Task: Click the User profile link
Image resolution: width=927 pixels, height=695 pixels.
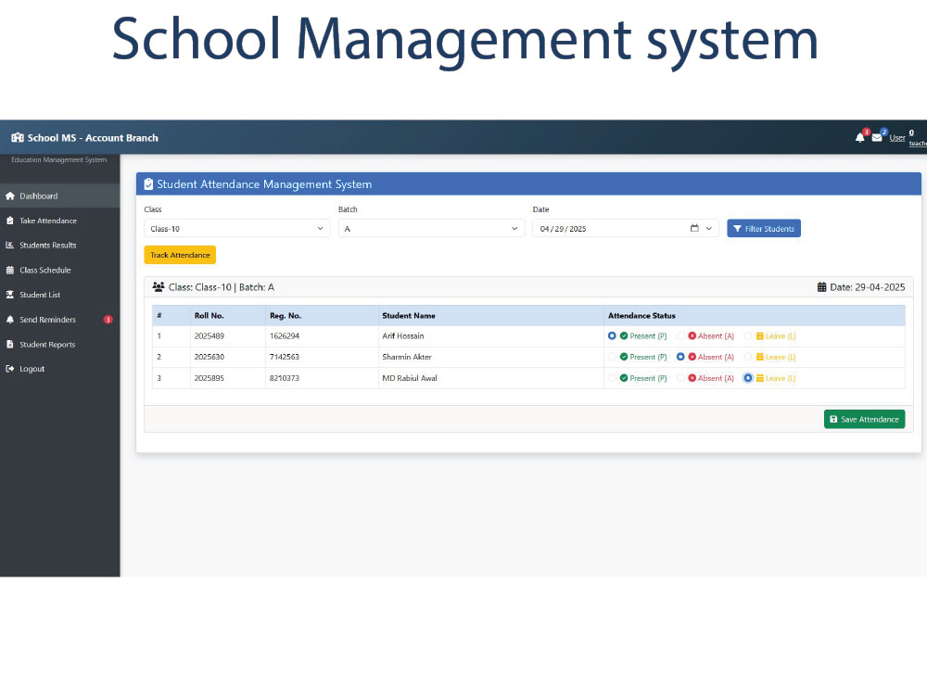Action: pyautogui.click(x=896, y=138)
